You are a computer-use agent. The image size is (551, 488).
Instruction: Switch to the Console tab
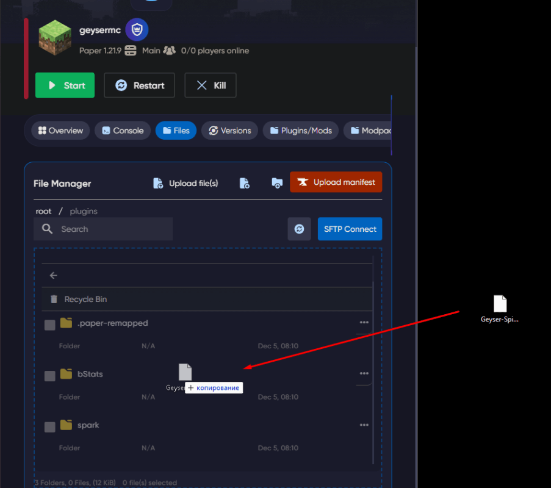coord(123,131)
